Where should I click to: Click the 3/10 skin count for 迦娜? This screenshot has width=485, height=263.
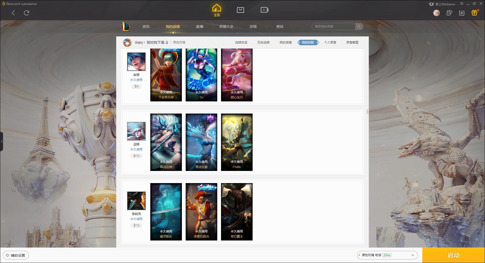(x=136, y=156)
